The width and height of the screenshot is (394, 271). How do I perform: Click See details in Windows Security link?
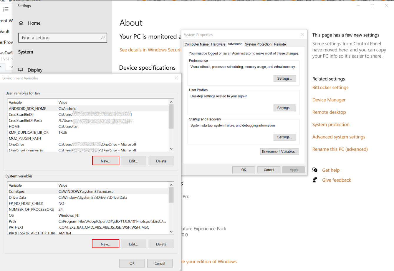(150, 50)
